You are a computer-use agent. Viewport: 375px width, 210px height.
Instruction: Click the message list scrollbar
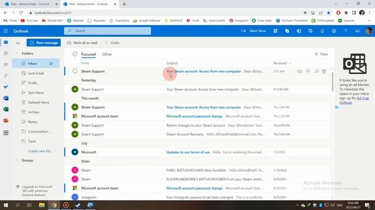[332, 82]
